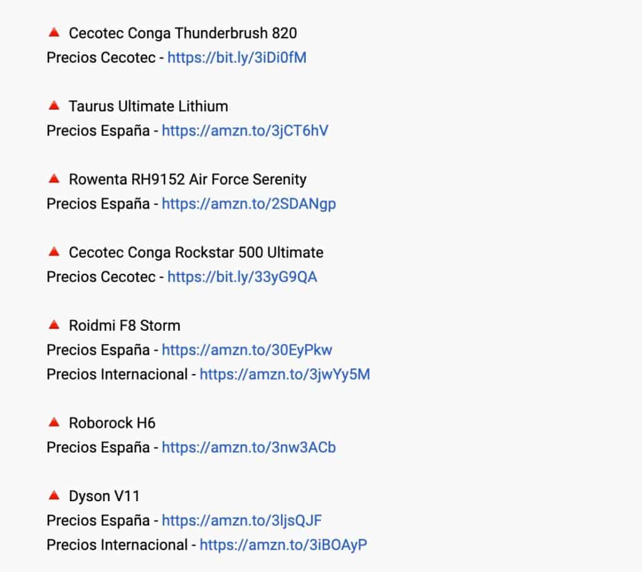
Task: Click red triangle beside Rowenta RH9152
Action: 54,179
